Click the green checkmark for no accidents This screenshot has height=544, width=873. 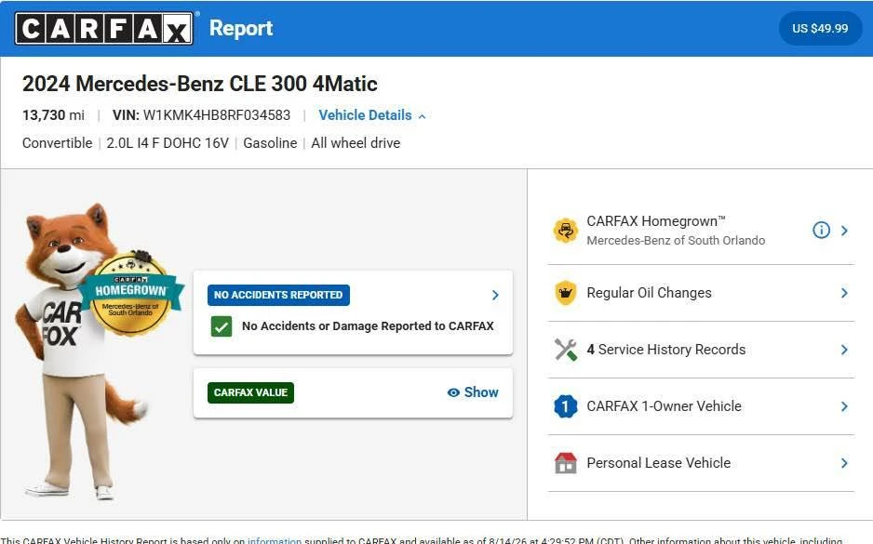tap(222, 326)
